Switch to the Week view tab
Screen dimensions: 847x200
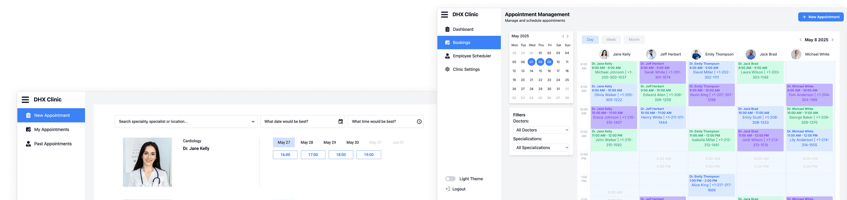click(611, 40)
